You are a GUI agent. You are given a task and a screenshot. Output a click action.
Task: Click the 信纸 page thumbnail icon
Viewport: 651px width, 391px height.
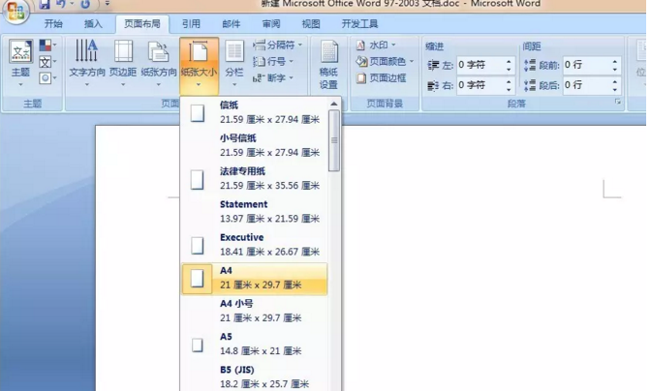click(198, 113)
